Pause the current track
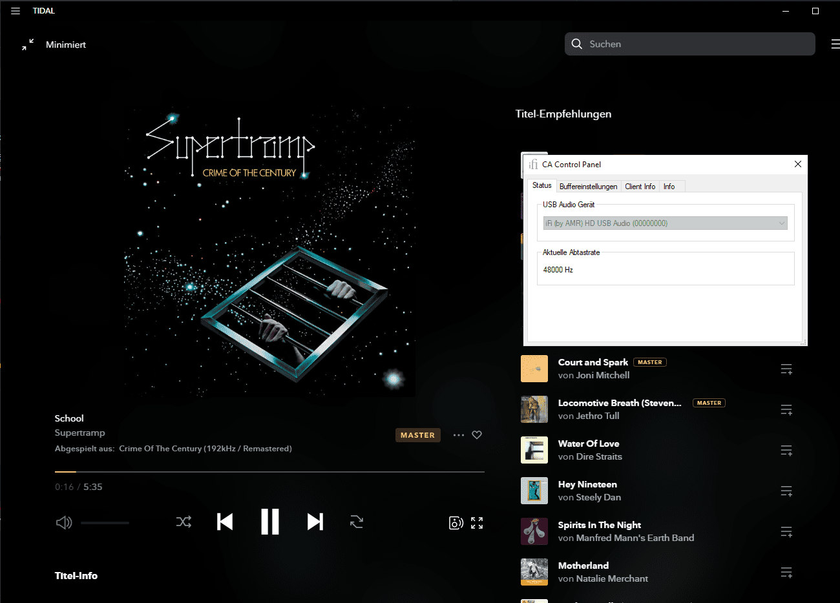This screenshot has height=603, width=840. click(270, 522)
